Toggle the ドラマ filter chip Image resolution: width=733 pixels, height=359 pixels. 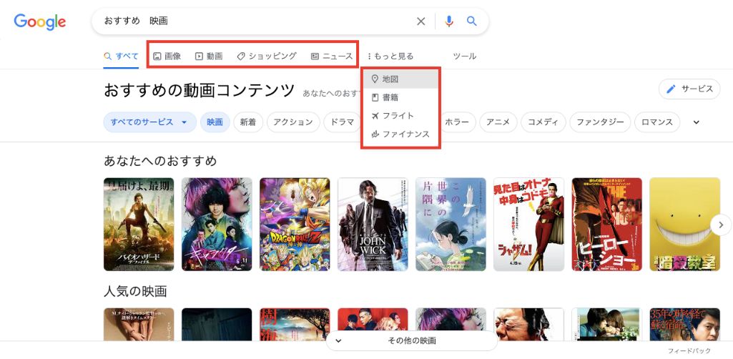342,122
